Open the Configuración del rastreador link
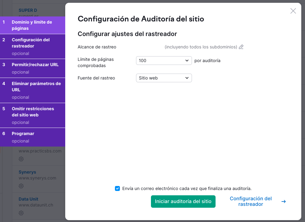Image resolution: width=305 pixels, height=222 pixels. [250, 201]
